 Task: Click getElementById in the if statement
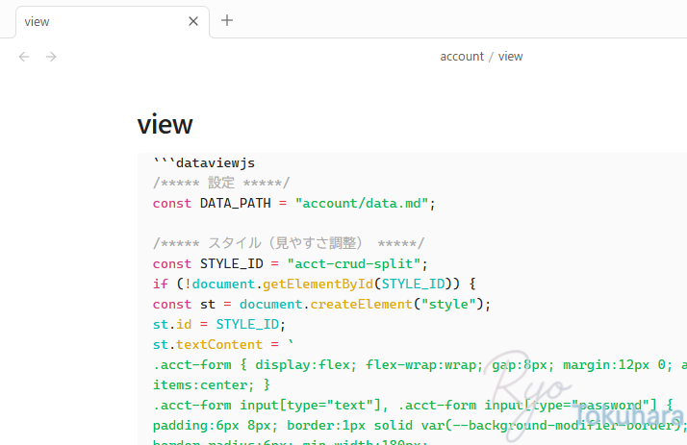[319, 284]
